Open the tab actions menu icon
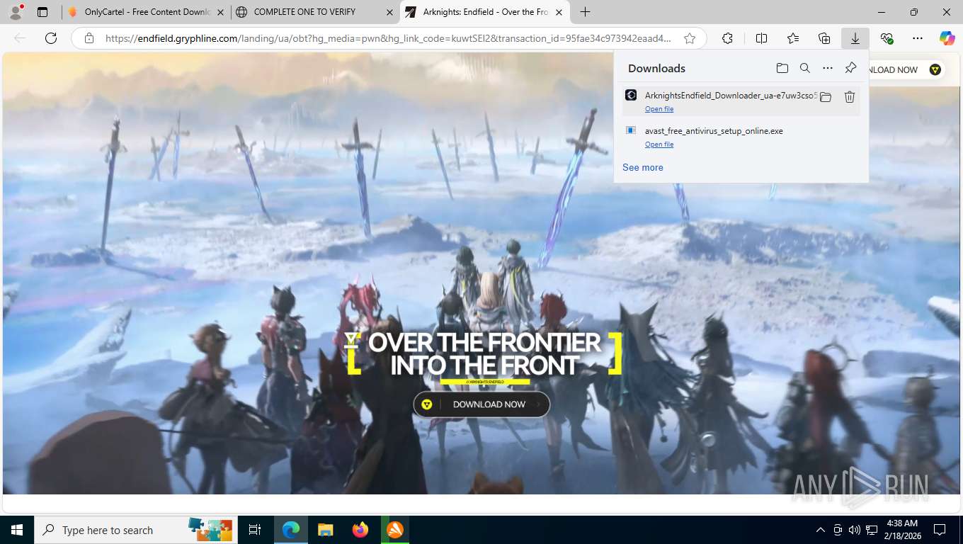The height and width of the screenshot is (544, 963). point(42,12)
